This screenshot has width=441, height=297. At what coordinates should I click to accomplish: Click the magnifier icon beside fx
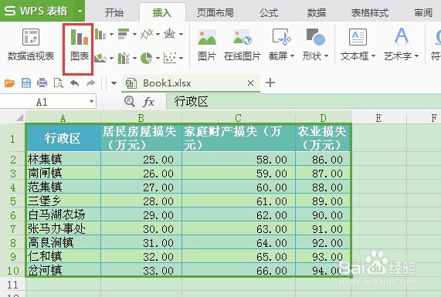click(130, 101)
